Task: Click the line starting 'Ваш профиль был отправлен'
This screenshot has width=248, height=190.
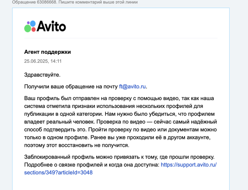Action: [119, 98]
